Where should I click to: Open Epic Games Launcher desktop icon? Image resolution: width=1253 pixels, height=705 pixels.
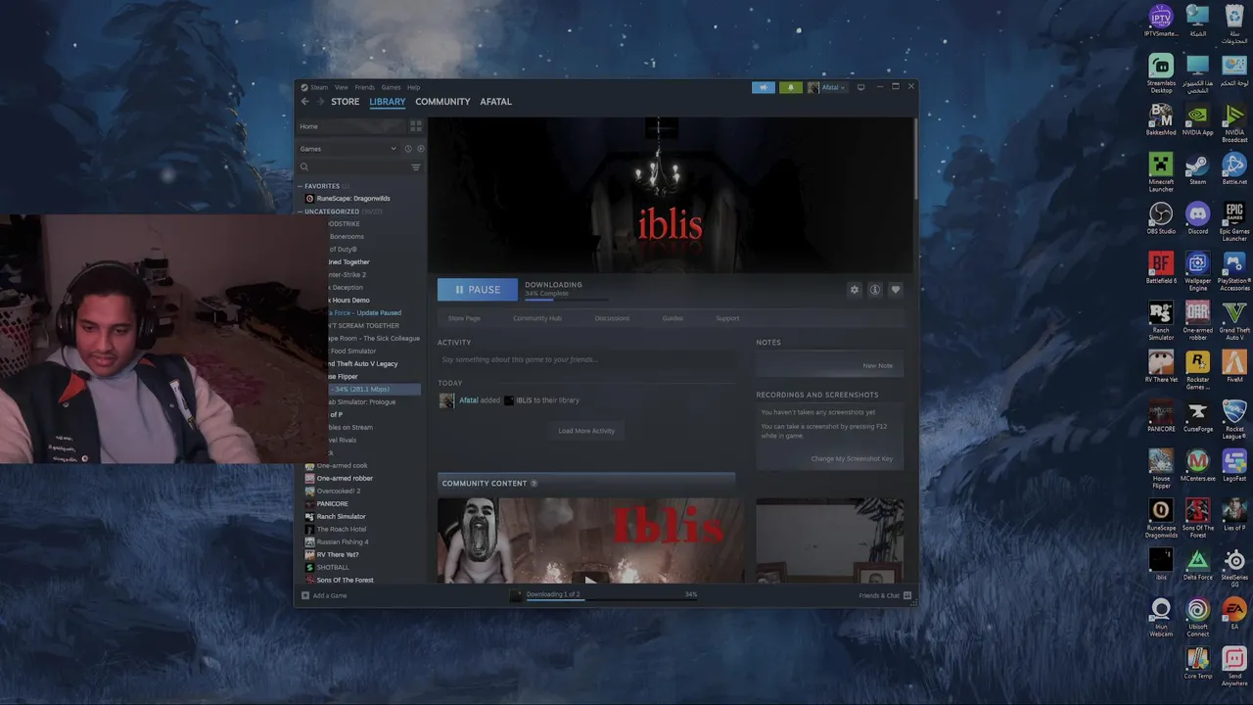click(1234, 222)
